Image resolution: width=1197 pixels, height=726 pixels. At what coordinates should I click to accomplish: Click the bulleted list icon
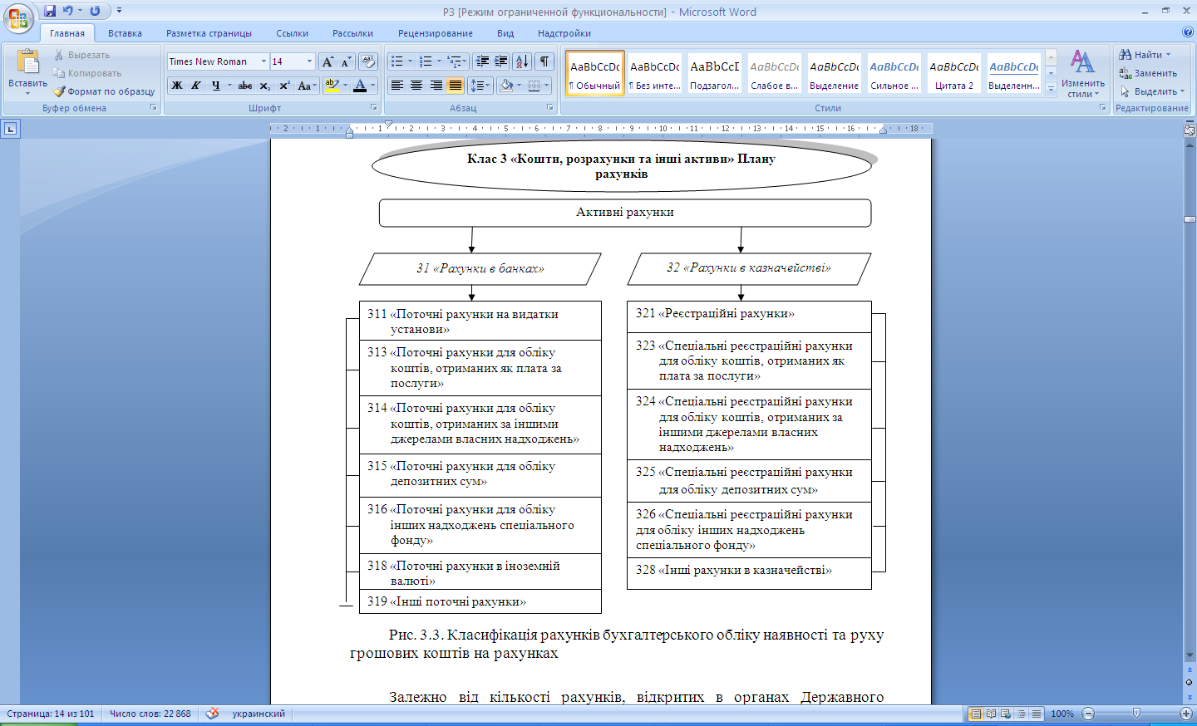[397, 61]
